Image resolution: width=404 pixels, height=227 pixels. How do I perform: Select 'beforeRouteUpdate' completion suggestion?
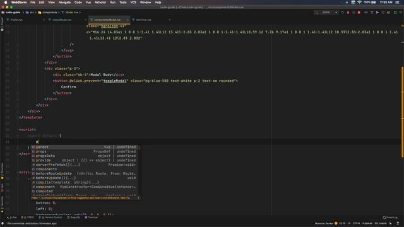coord(85,173)
